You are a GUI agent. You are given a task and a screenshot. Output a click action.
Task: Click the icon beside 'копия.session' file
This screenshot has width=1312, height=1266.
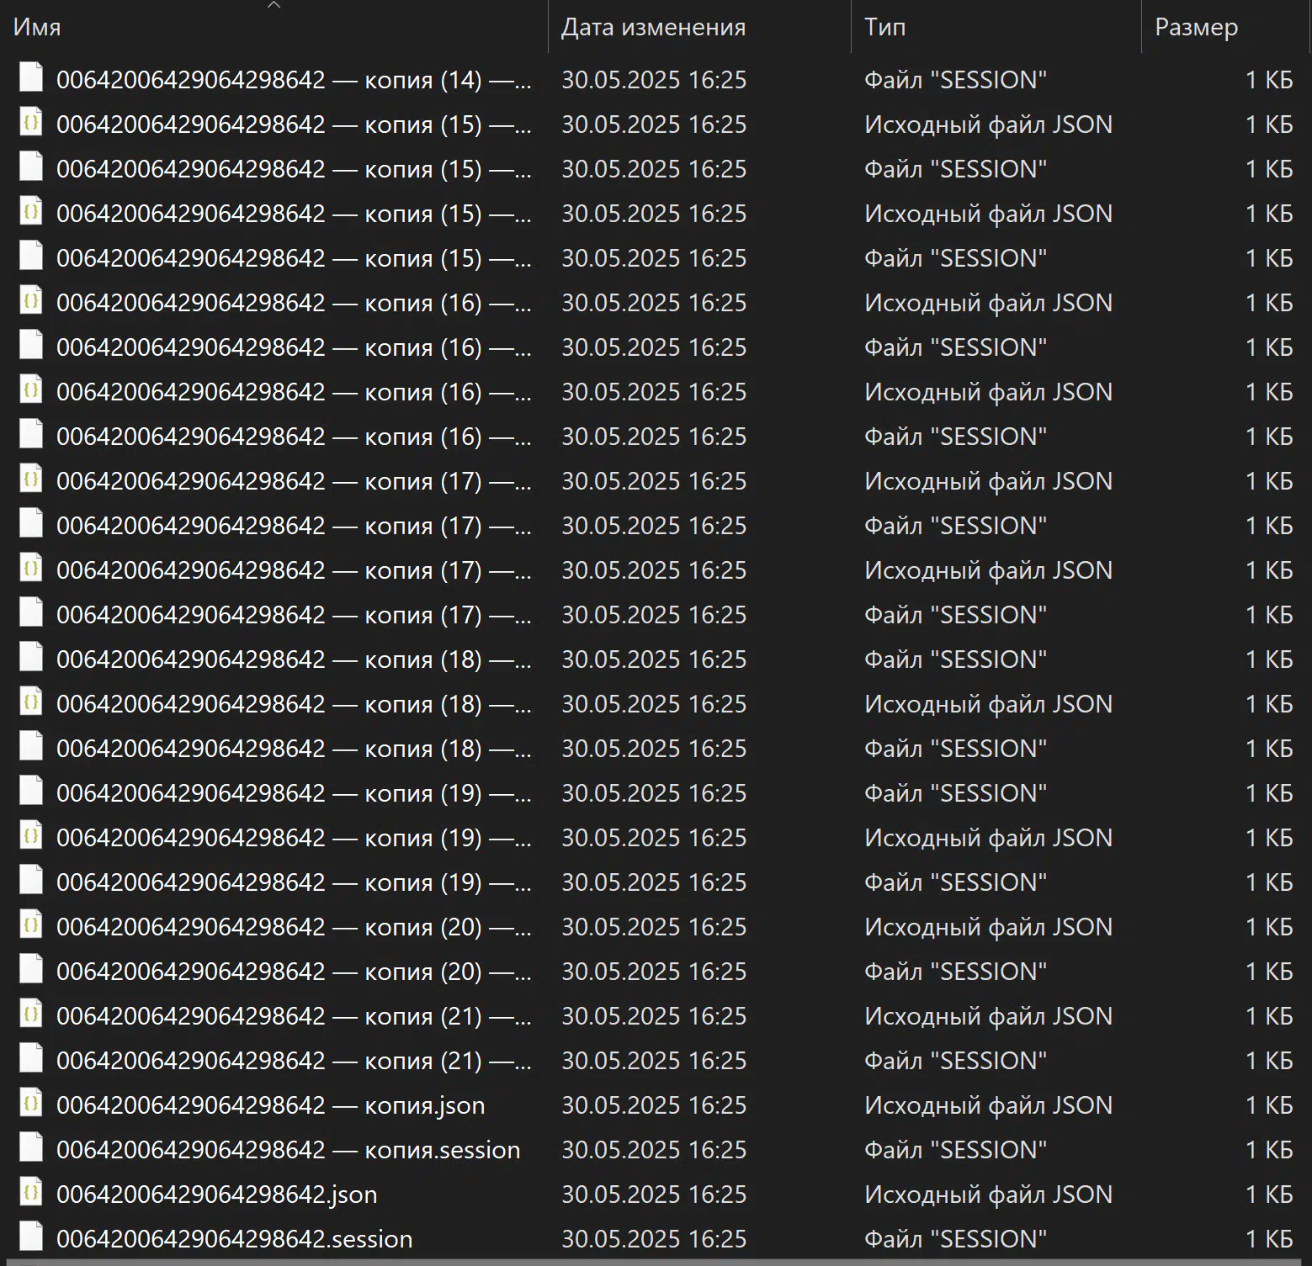point(31,1148)
